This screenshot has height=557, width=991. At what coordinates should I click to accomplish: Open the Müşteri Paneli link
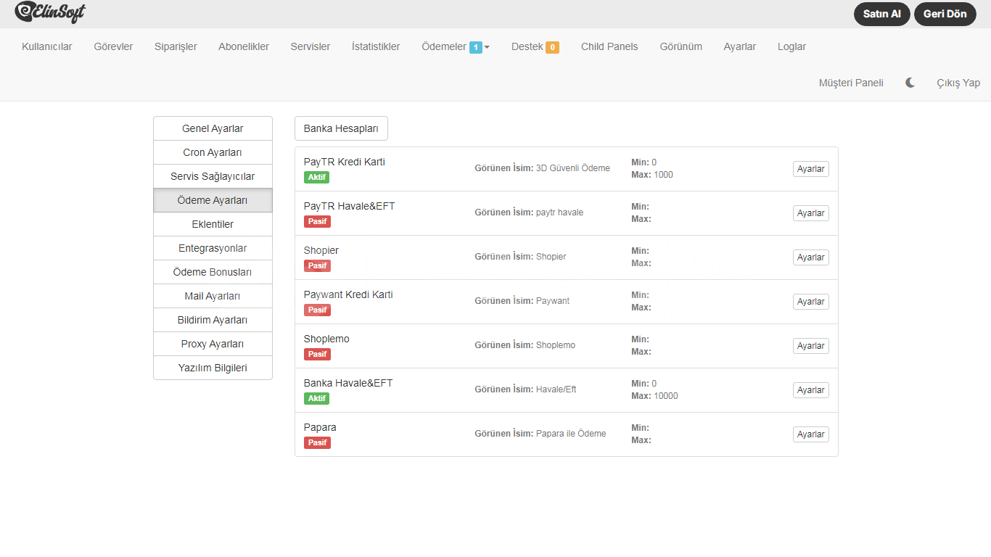click(x=851, y=83)
